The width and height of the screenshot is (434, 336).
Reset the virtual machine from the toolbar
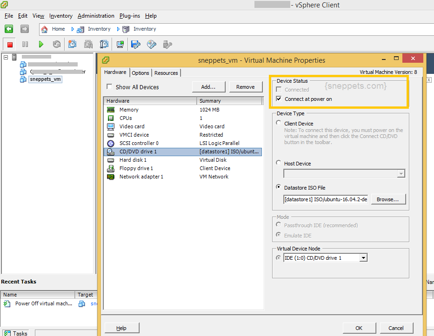57,44
